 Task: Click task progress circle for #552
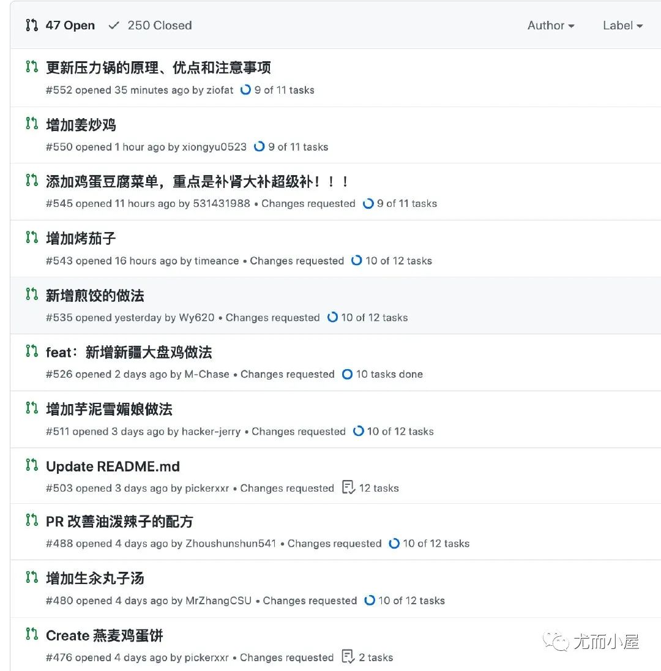[245, 90]
